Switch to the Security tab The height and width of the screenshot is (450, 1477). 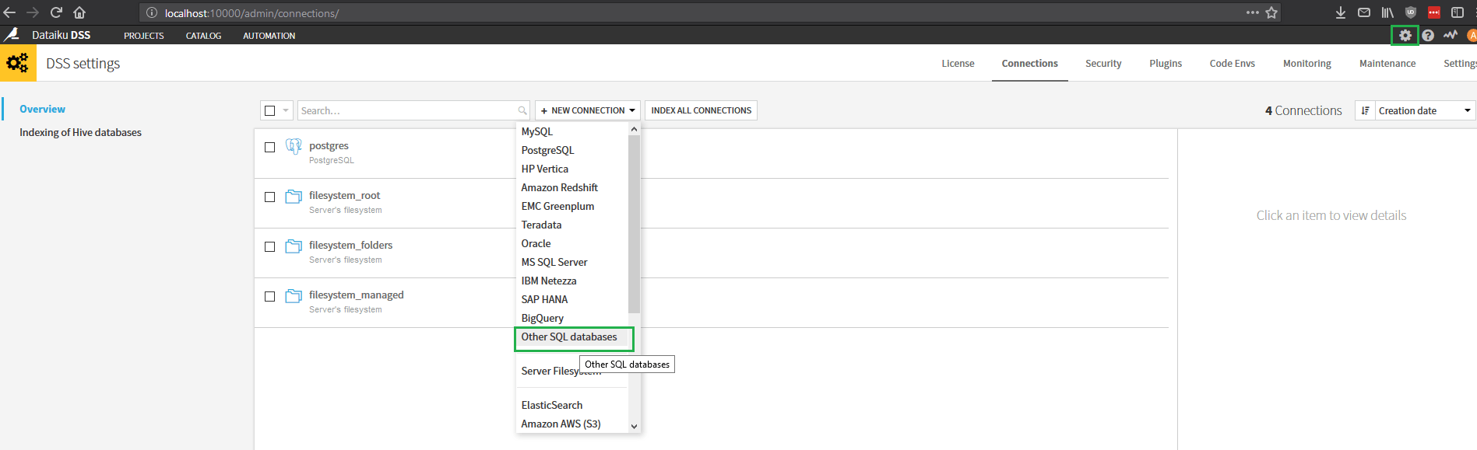pos(1103,63)
